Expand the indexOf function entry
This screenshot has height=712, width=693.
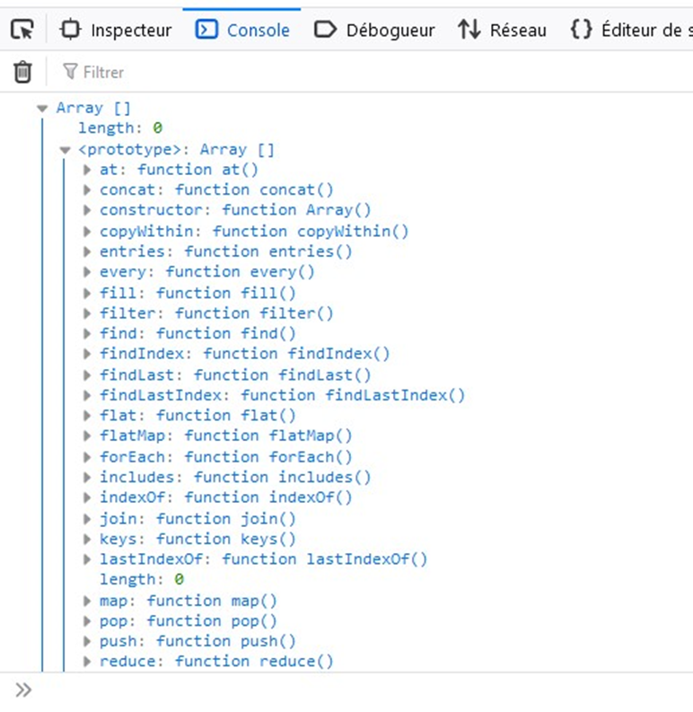pos(87,497)
